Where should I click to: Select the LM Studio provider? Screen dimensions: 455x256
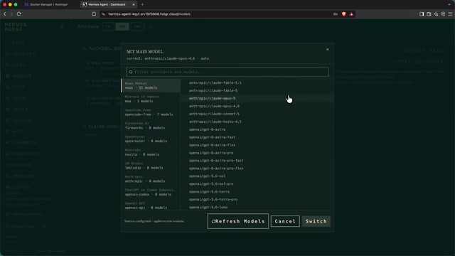click(x=151, y=166)
